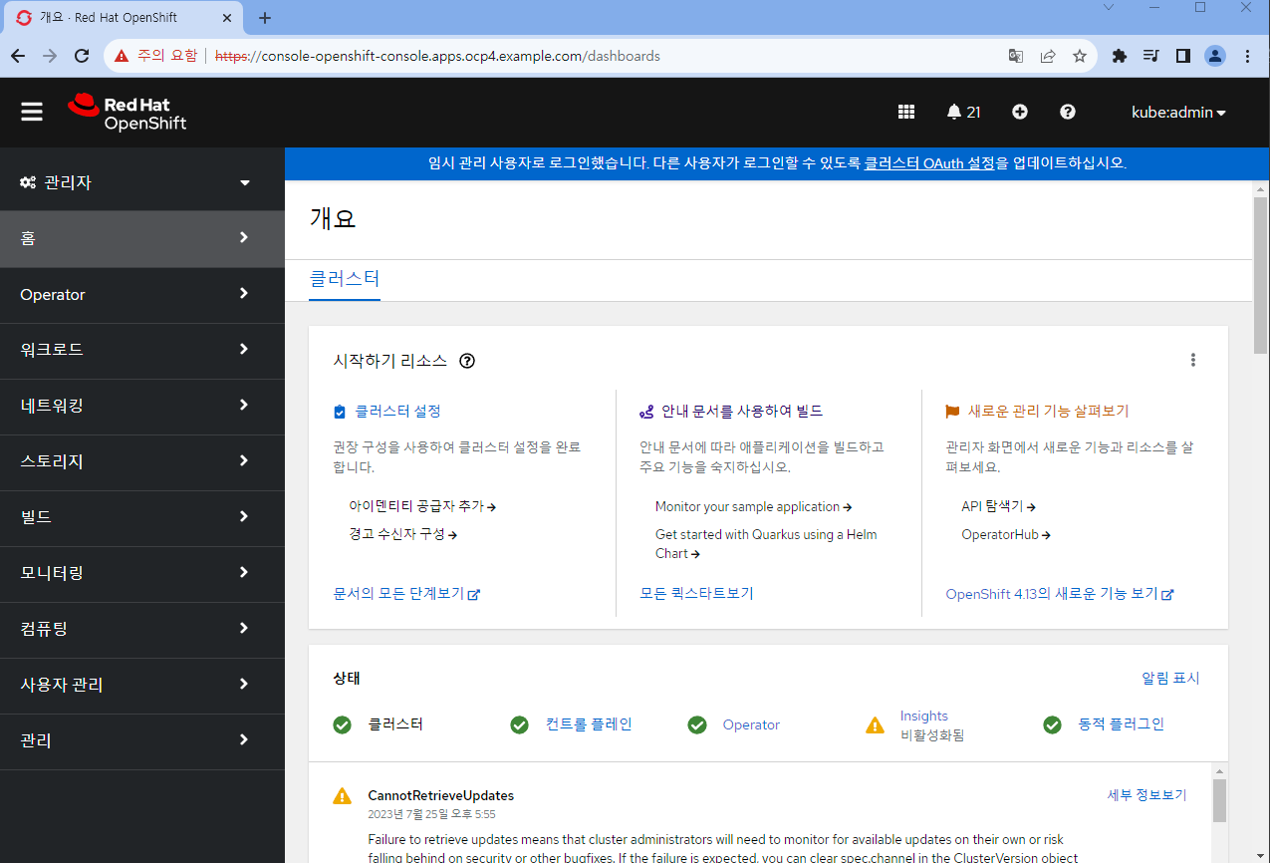Open the Chrome profile avatar
Viewport: 1270px width, 863px height.
point(1215,56)
